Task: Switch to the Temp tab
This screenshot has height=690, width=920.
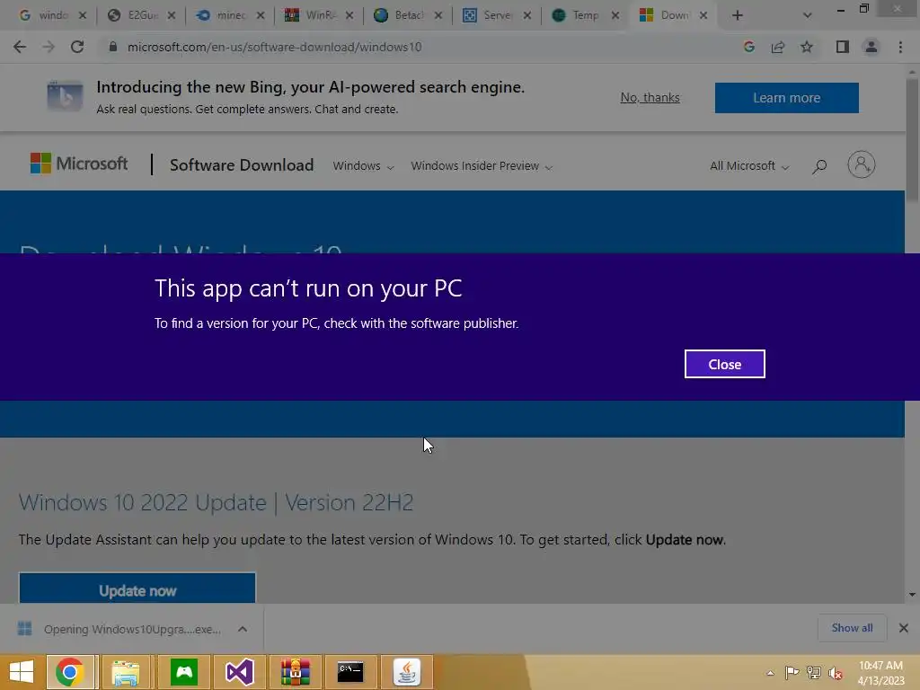Action: (x=578, y=16)
